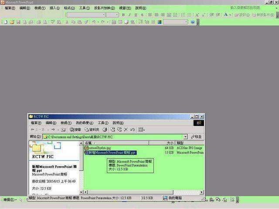Open the font color dropdown arrow

230,15
